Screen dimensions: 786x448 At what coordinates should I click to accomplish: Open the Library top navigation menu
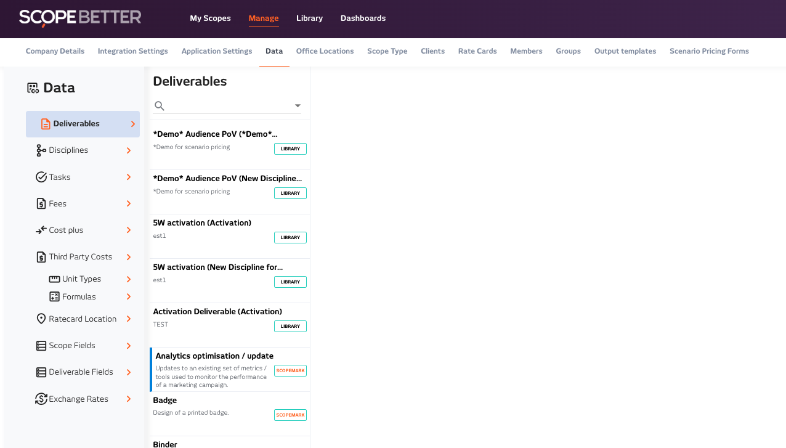tap(309, 18)
